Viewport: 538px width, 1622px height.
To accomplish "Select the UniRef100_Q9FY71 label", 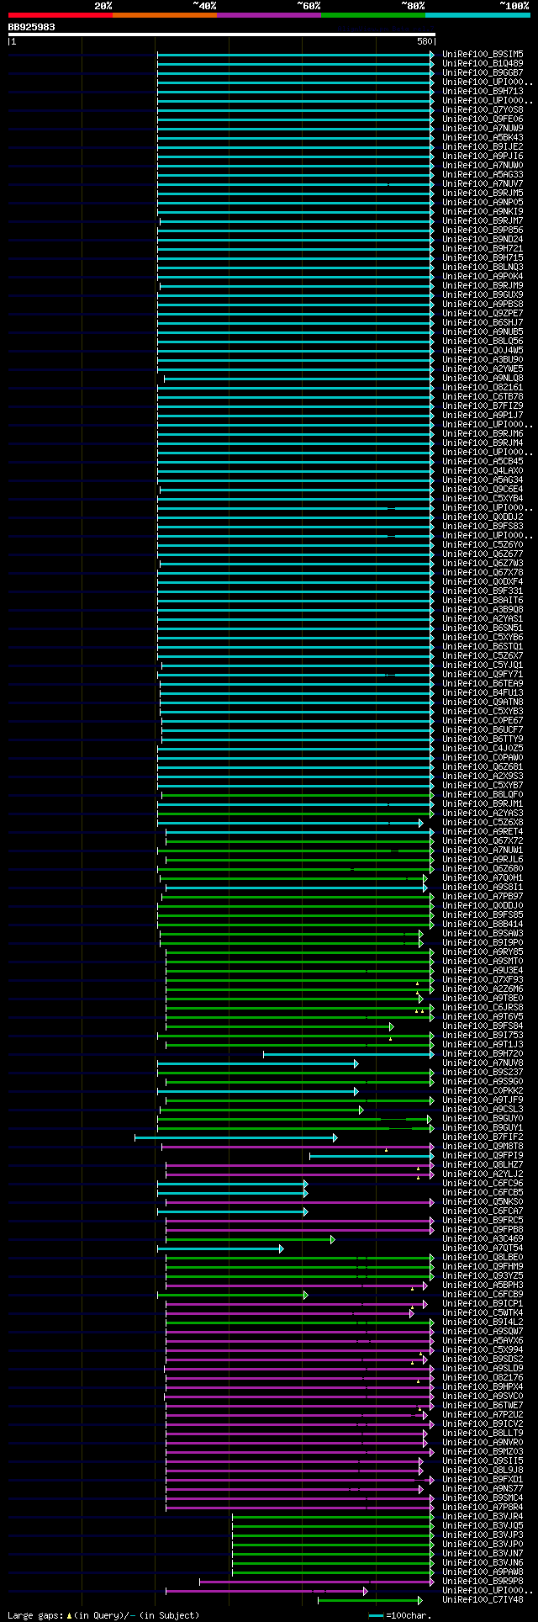I will pos(483,674).
